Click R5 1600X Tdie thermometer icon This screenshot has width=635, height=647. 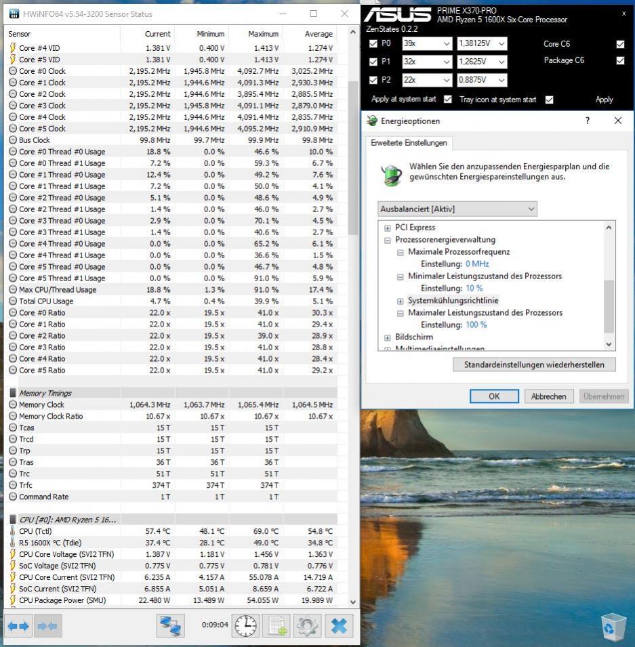tap(13, 543)
